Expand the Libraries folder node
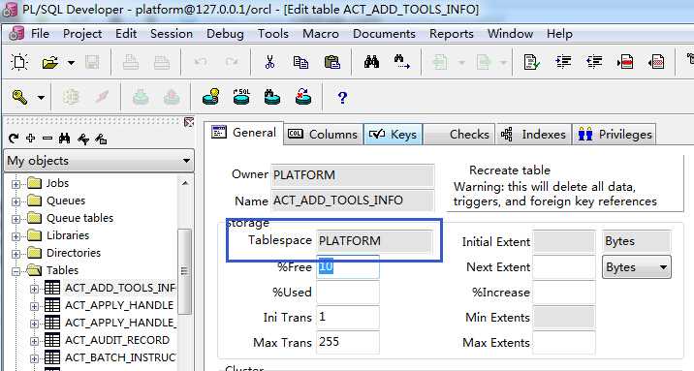The image size is (694, 371). tap(16, 236)
